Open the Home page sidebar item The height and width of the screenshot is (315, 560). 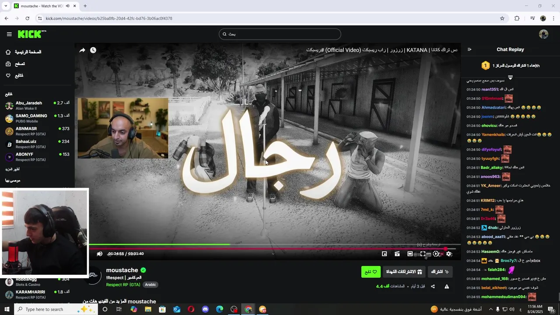point(23,52)
